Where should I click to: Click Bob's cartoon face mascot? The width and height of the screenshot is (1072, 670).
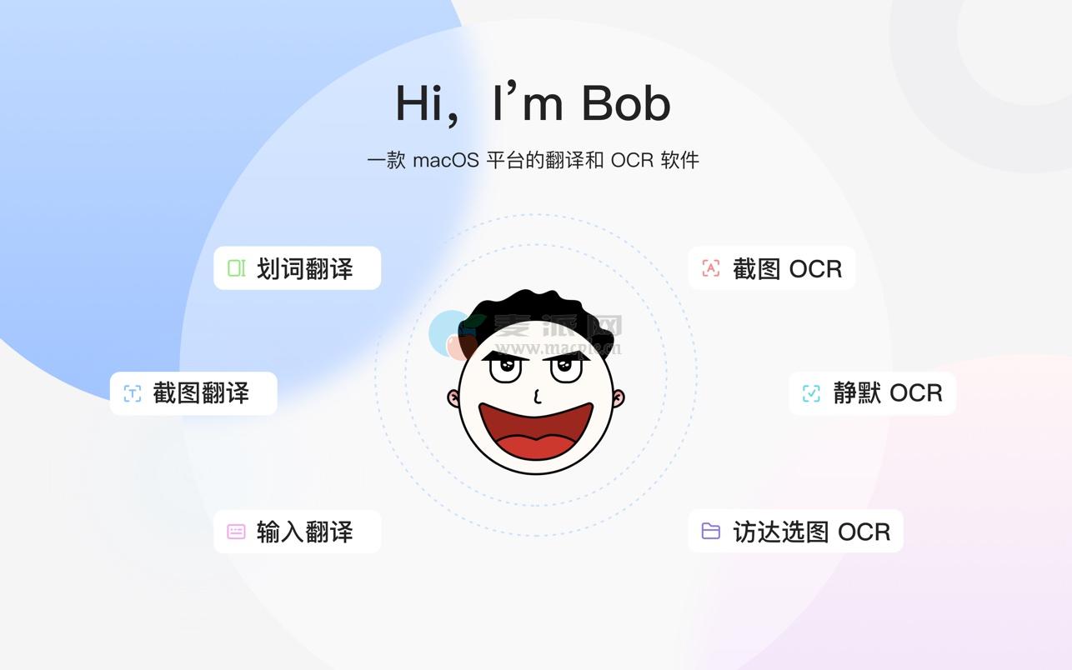536,383
